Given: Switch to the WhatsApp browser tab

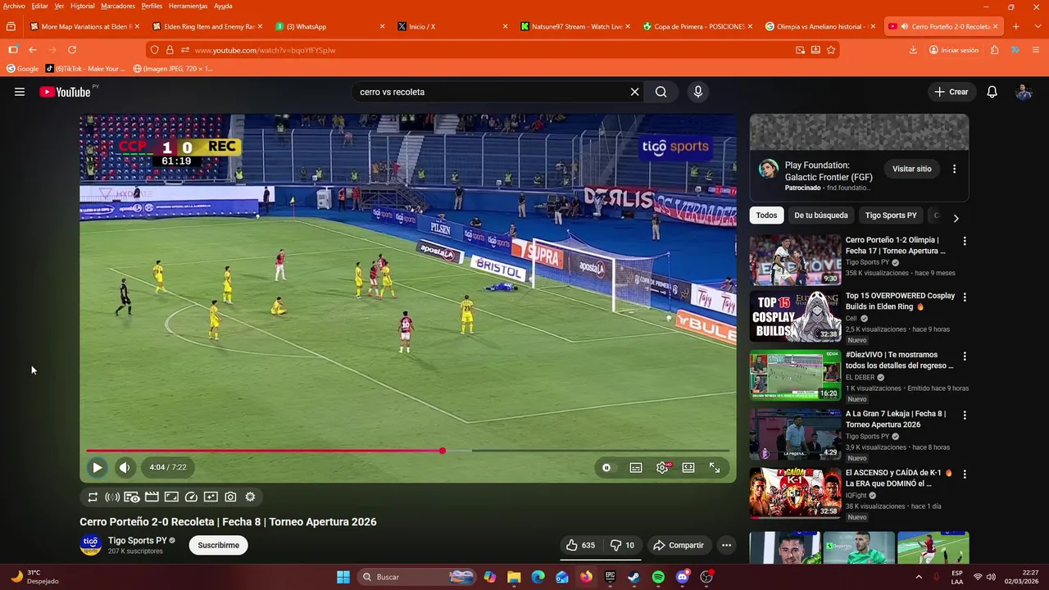Looking at the screenshot, I should 329,26.
